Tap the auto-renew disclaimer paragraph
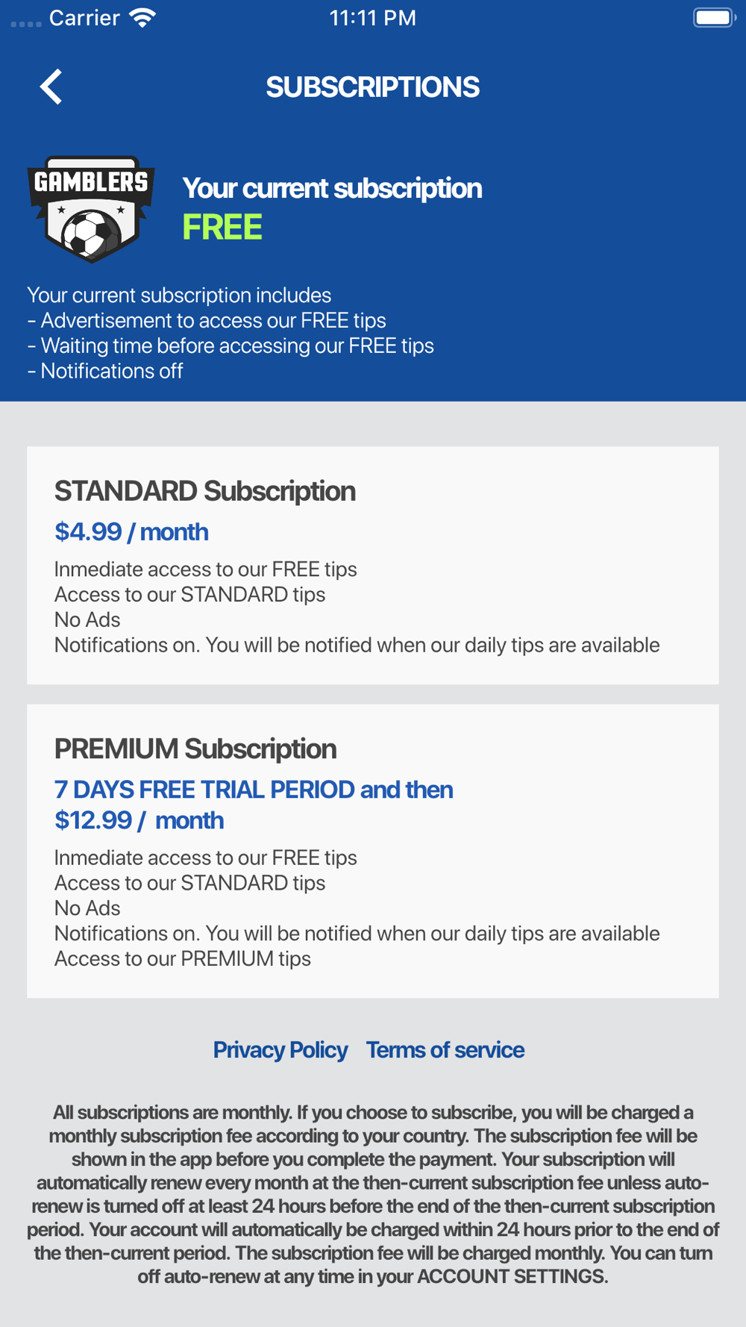This screenshot has height=1327, width=746. pyautogui.click(x=373, y=1194)
